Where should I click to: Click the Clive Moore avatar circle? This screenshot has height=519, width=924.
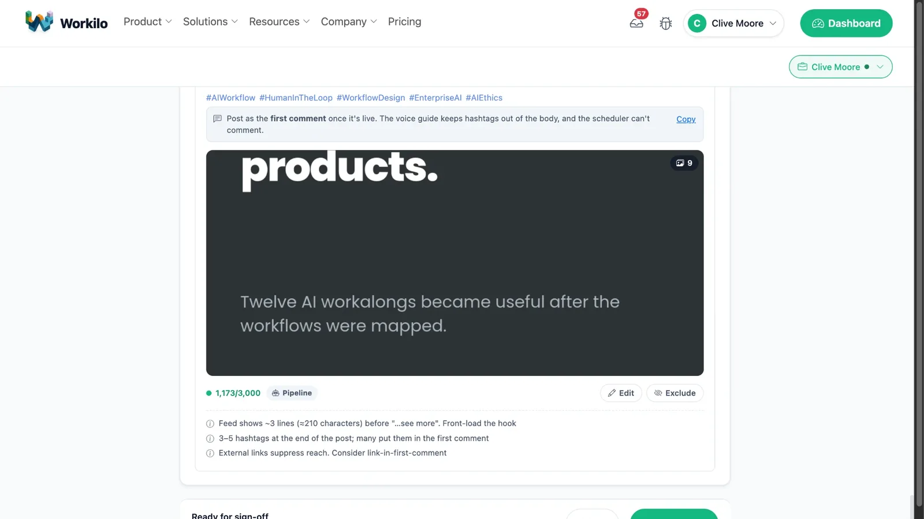pos(697,24)
